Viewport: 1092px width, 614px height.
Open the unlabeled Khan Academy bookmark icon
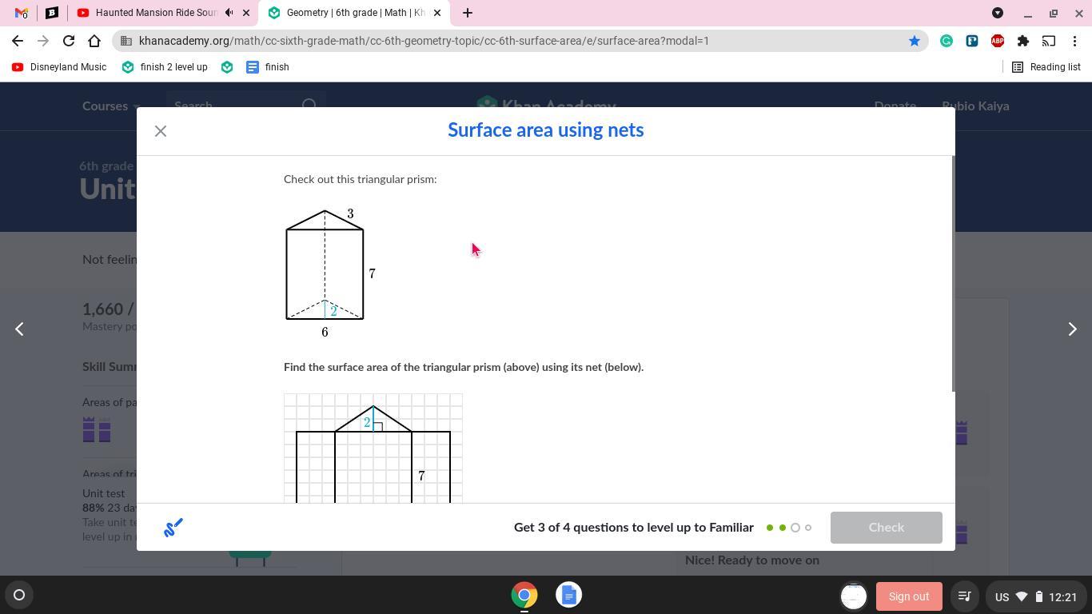click(x=227, y=67)
